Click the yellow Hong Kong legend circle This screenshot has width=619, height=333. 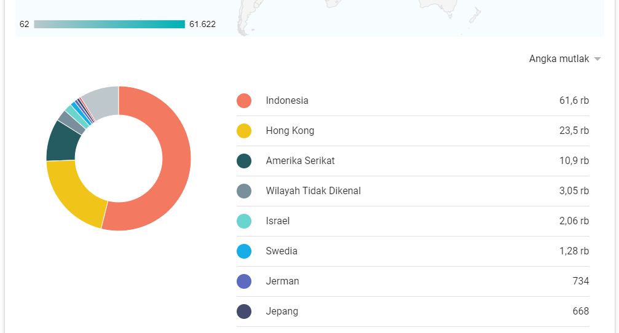(244, 131)
